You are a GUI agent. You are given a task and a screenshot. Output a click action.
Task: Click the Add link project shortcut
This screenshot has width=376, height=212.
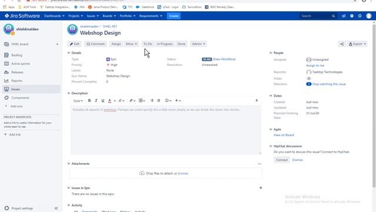(12, 135)
